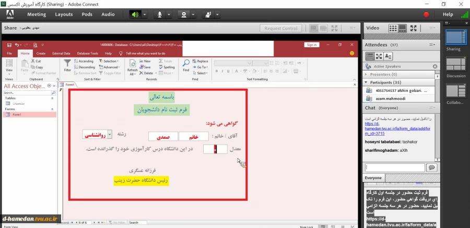Click the Share pod full screen icon

(335, 28)
